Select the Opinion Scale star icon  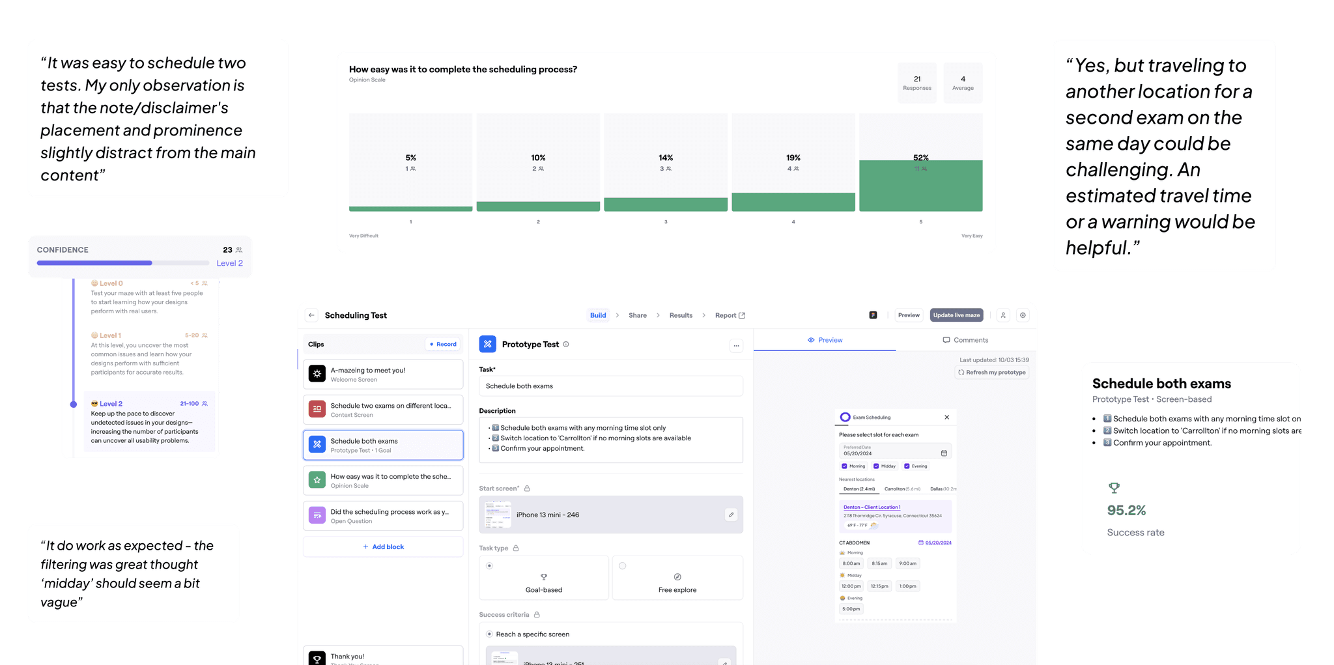[316, 479]
